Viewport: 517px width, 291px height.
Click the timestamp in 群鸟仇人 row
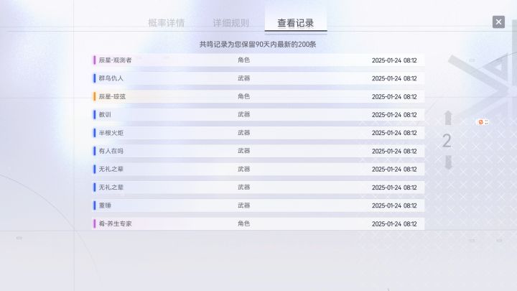tap(394, 78)
